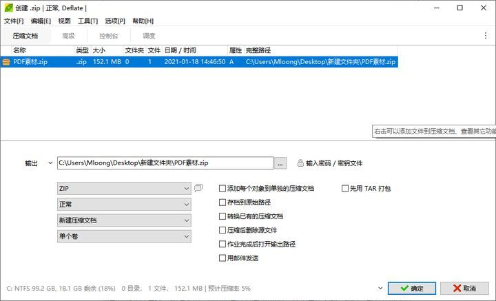Check the 用邮件发送 option

[x=223, y=258]
